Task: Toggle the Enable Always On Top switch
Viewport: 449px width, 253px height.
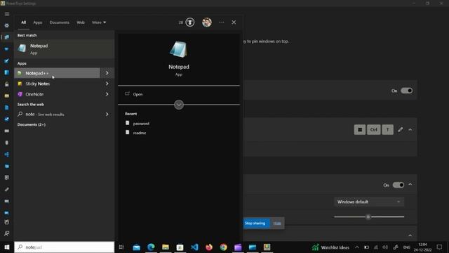Action: [x=407, y=91]
